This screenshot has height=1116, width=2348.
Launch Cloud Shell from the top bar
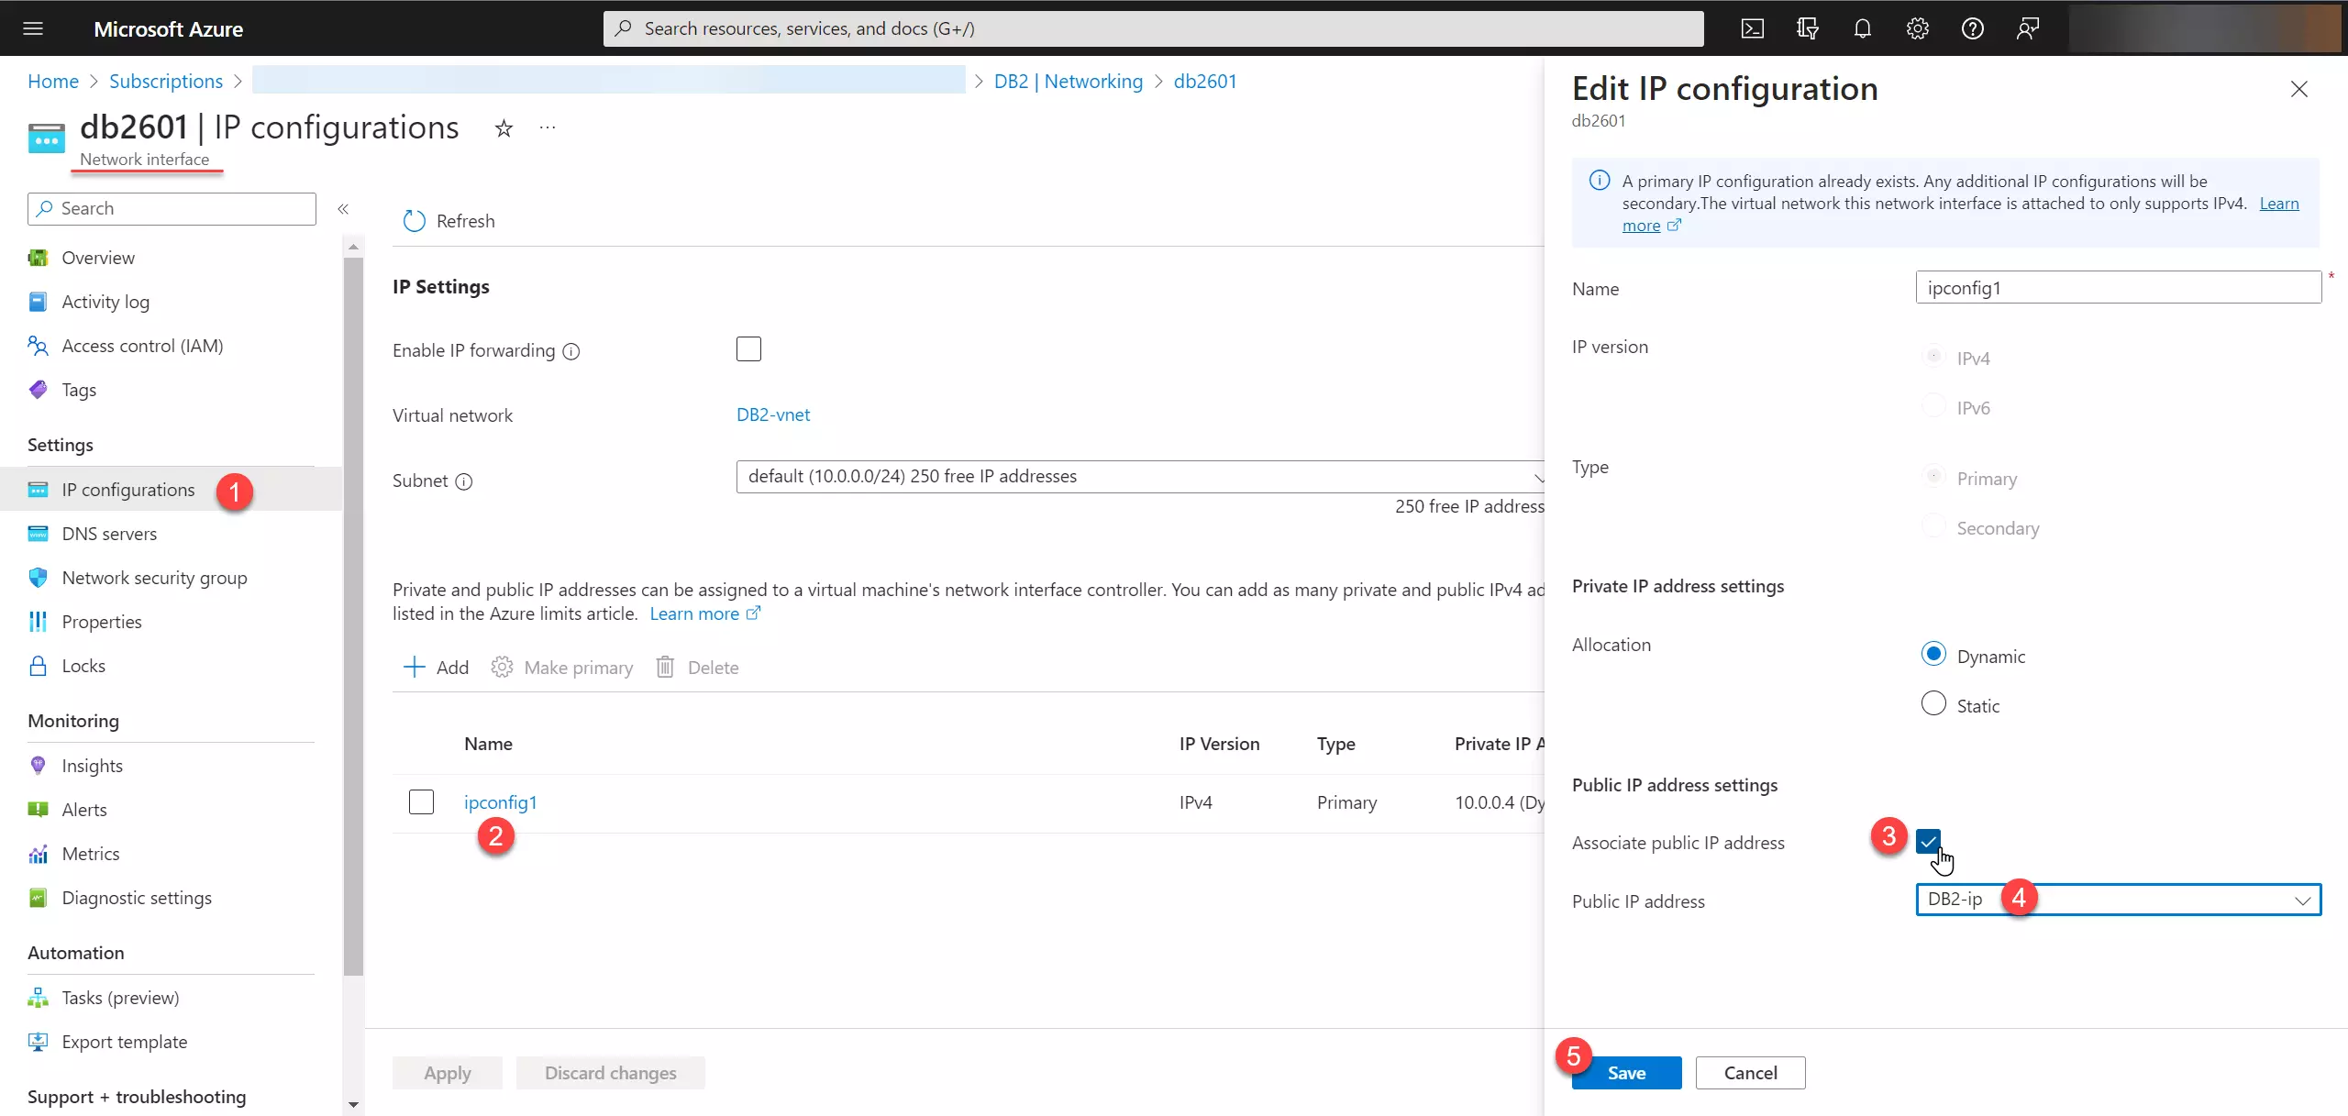click(x=1752, y=28)
